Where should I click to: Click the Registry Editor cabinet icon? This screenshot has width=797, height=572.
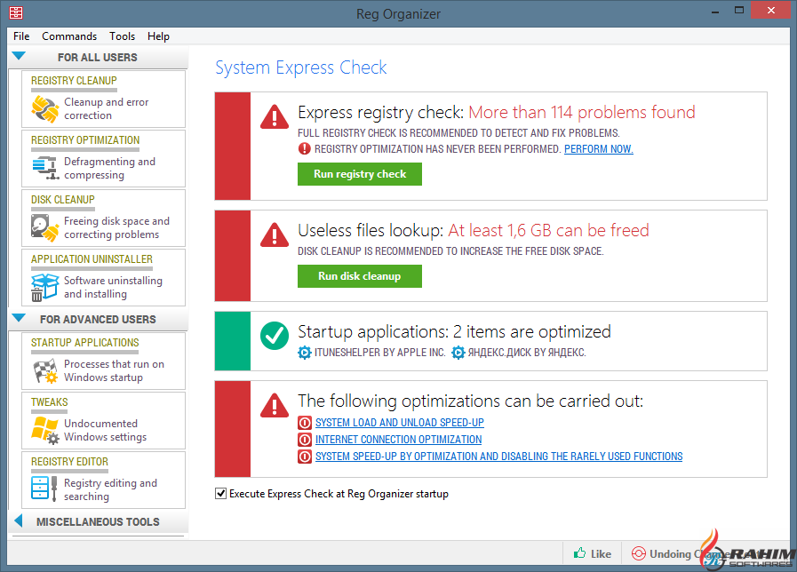tap(44, 489)
